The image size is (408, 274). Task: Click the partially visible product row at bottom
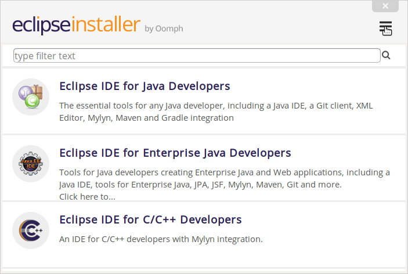(x=204, y=271)
